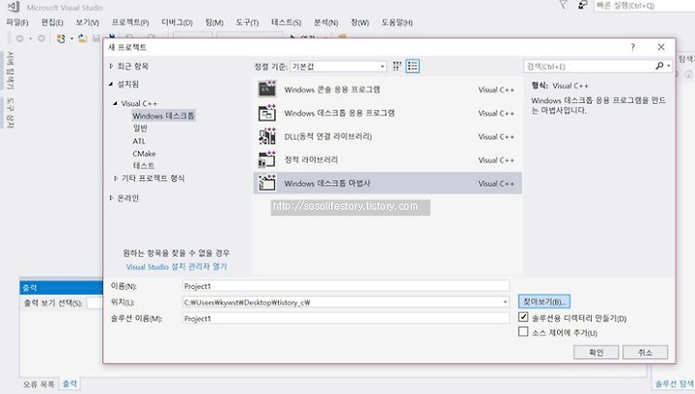Open the 디버그(D) menu
695x394 pixels.
coord(177,22)
